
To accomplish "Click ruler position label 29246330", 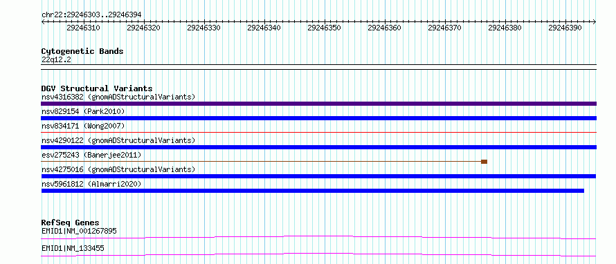I will pos(203,28).
